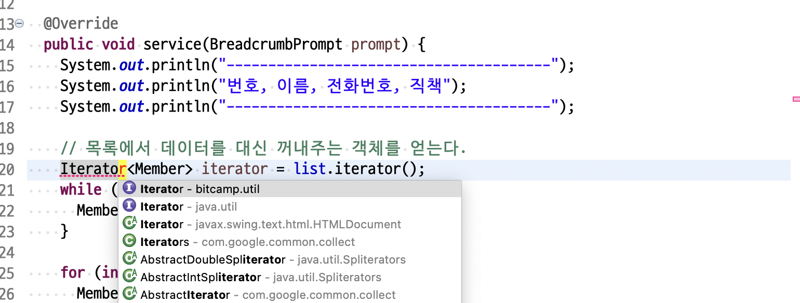Pick Iterator from javax.swing.text.html.HTMLDocument
The height and width of the screenshot is (303, 800).
(290, 224)
